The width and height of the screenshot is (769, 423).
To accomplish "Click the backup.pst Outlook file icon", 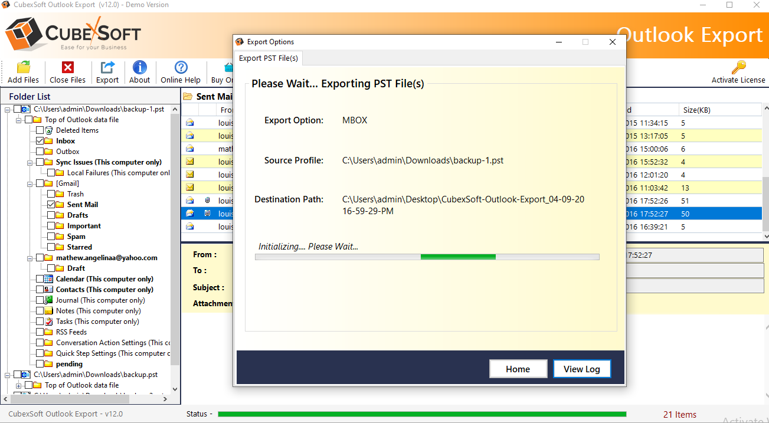I will [27, 375].
